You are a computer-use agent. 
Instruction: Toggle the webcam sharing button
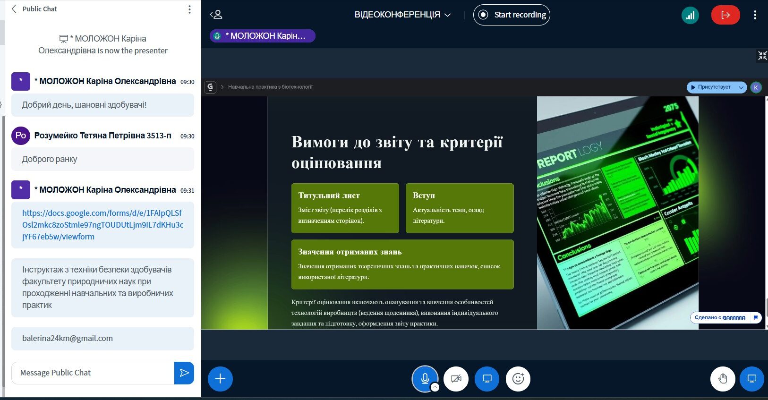[456, 379]
